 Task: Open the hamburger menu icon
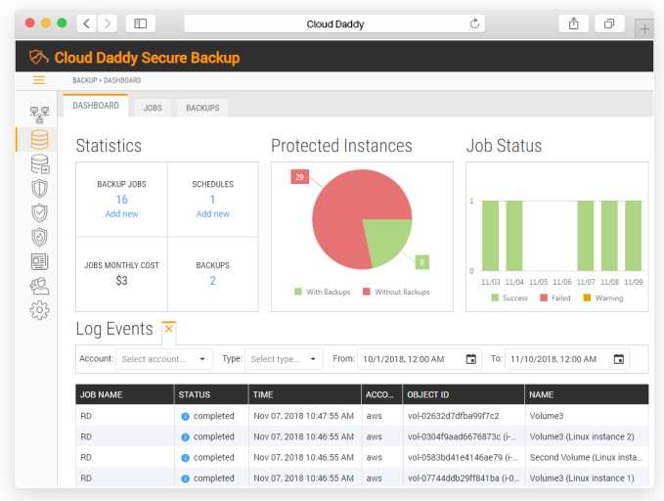39,79
